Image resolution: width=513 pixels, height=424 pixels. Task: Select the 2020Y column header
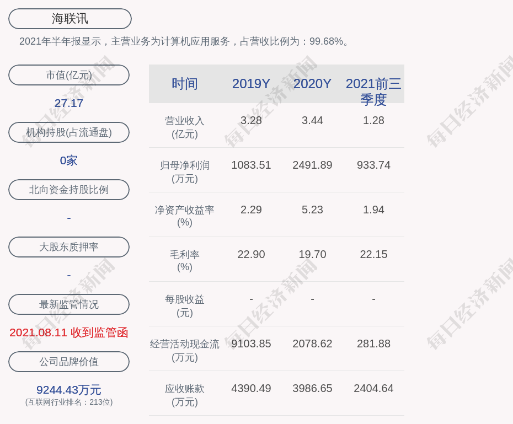point(312,84)
